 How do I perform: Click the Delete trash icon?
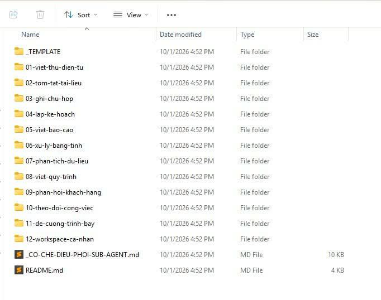[x=40, y=14]
